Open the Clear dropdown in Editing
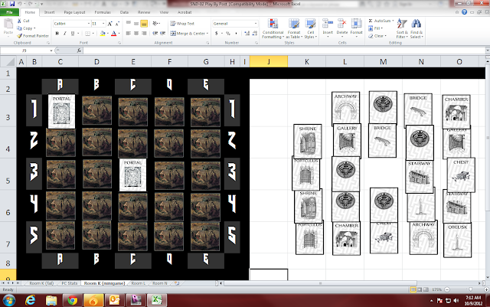Image resolution: width=490 pixels, height=307 pixels. pos(377,36)
